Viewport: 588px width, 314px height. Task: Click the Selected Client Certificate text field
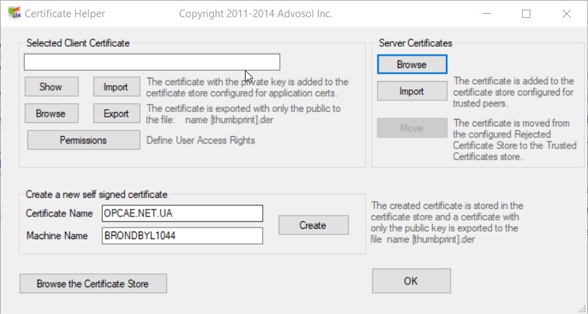tap(152, 62)
